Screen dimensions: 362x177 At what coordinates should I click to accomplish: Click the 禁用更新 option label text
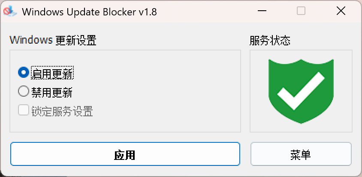tap(52, 92)
